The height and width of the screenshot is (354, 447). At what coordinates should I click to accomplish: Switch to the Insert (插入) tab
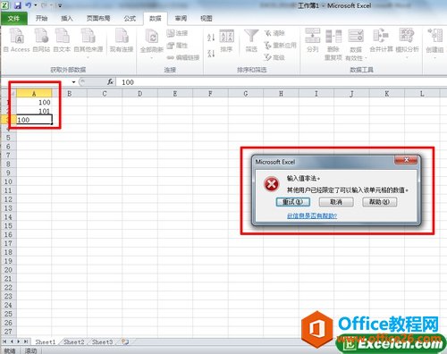(67, 19)
